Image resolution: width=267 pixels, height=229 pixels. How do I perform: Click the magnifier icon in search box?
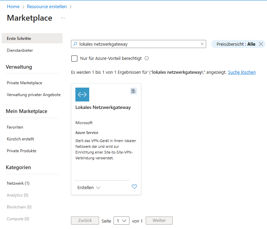75,44
